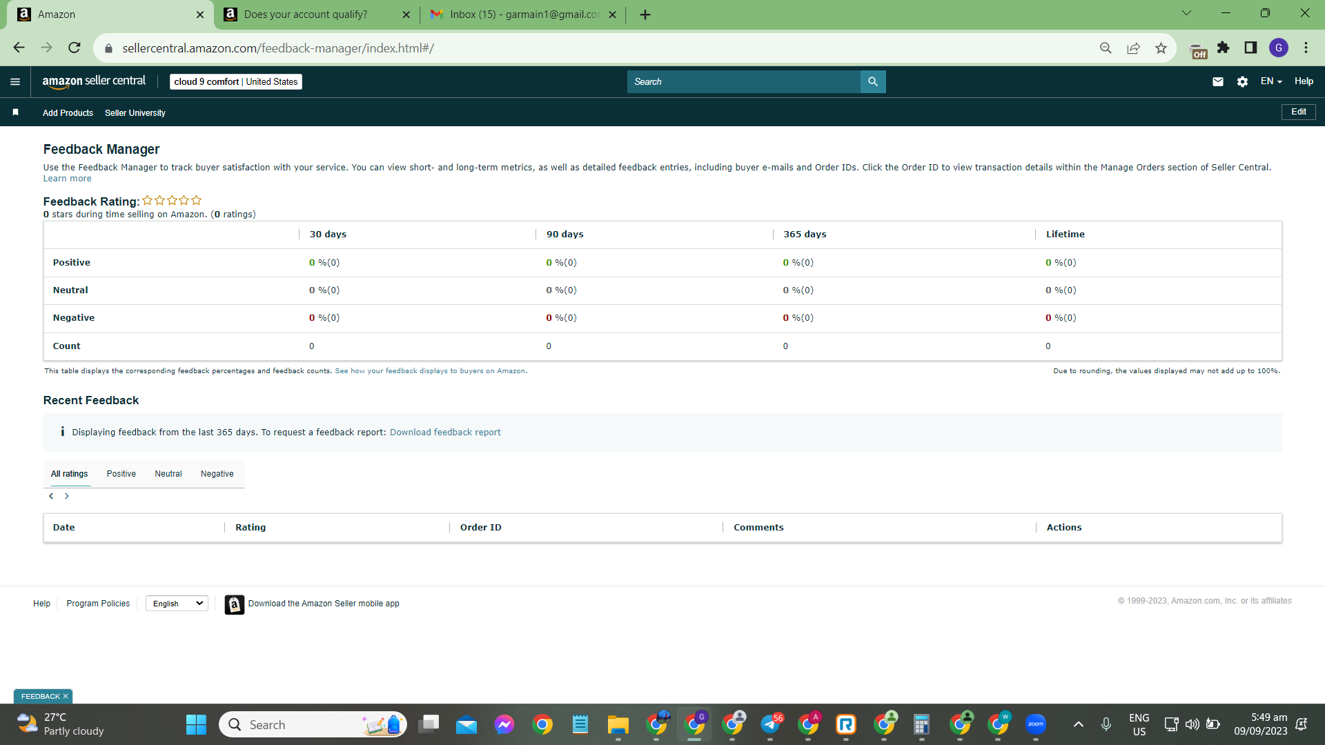This screenshot has height=745, width=1325.
Task: Click the Order ID column header
Action: tap(481, 528)
